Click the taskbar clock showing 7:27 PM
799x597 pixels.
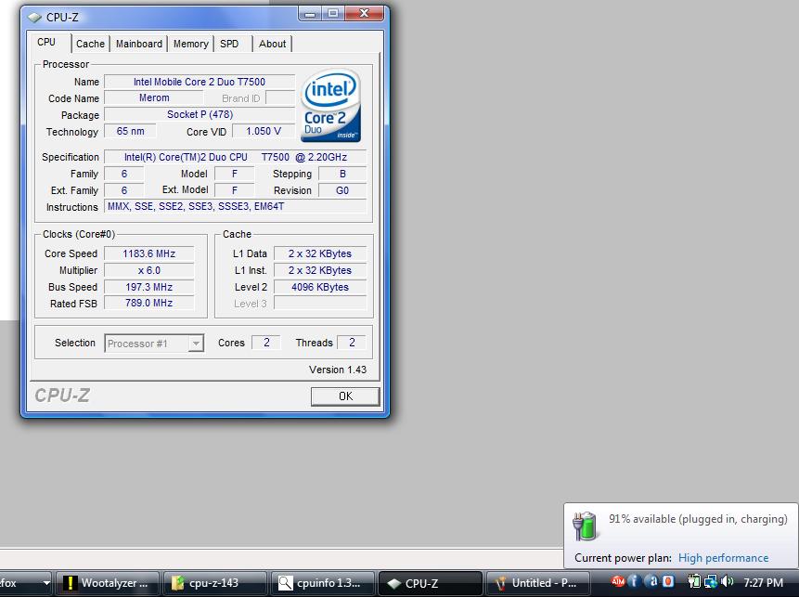(x=764, y=583)
